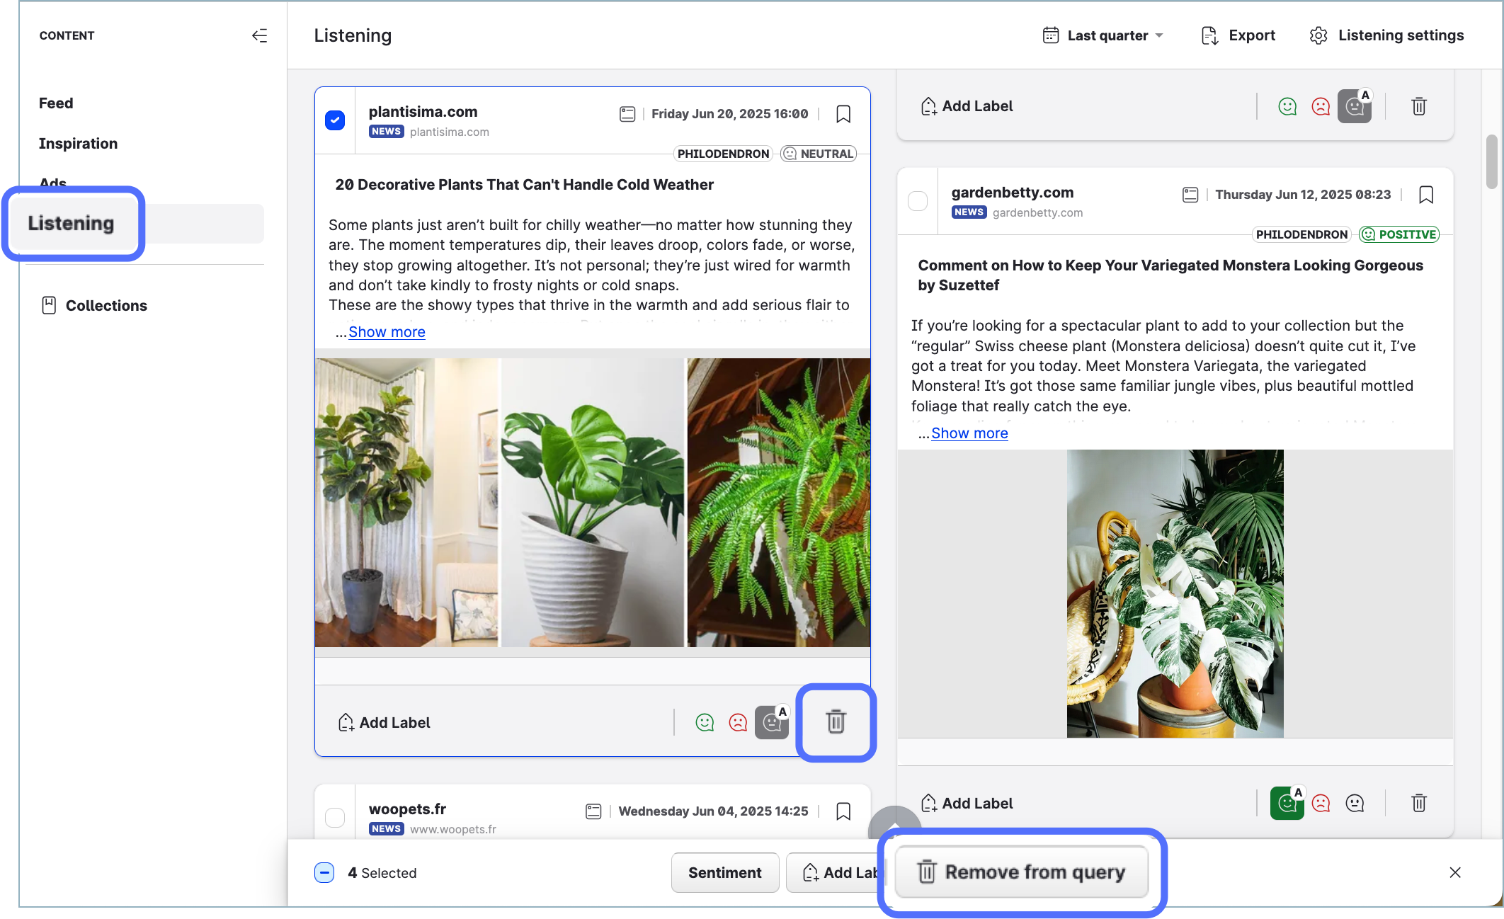Screen dimensions: 1504x919
Task: Click Remove from query button
Action: point(1021,872)
